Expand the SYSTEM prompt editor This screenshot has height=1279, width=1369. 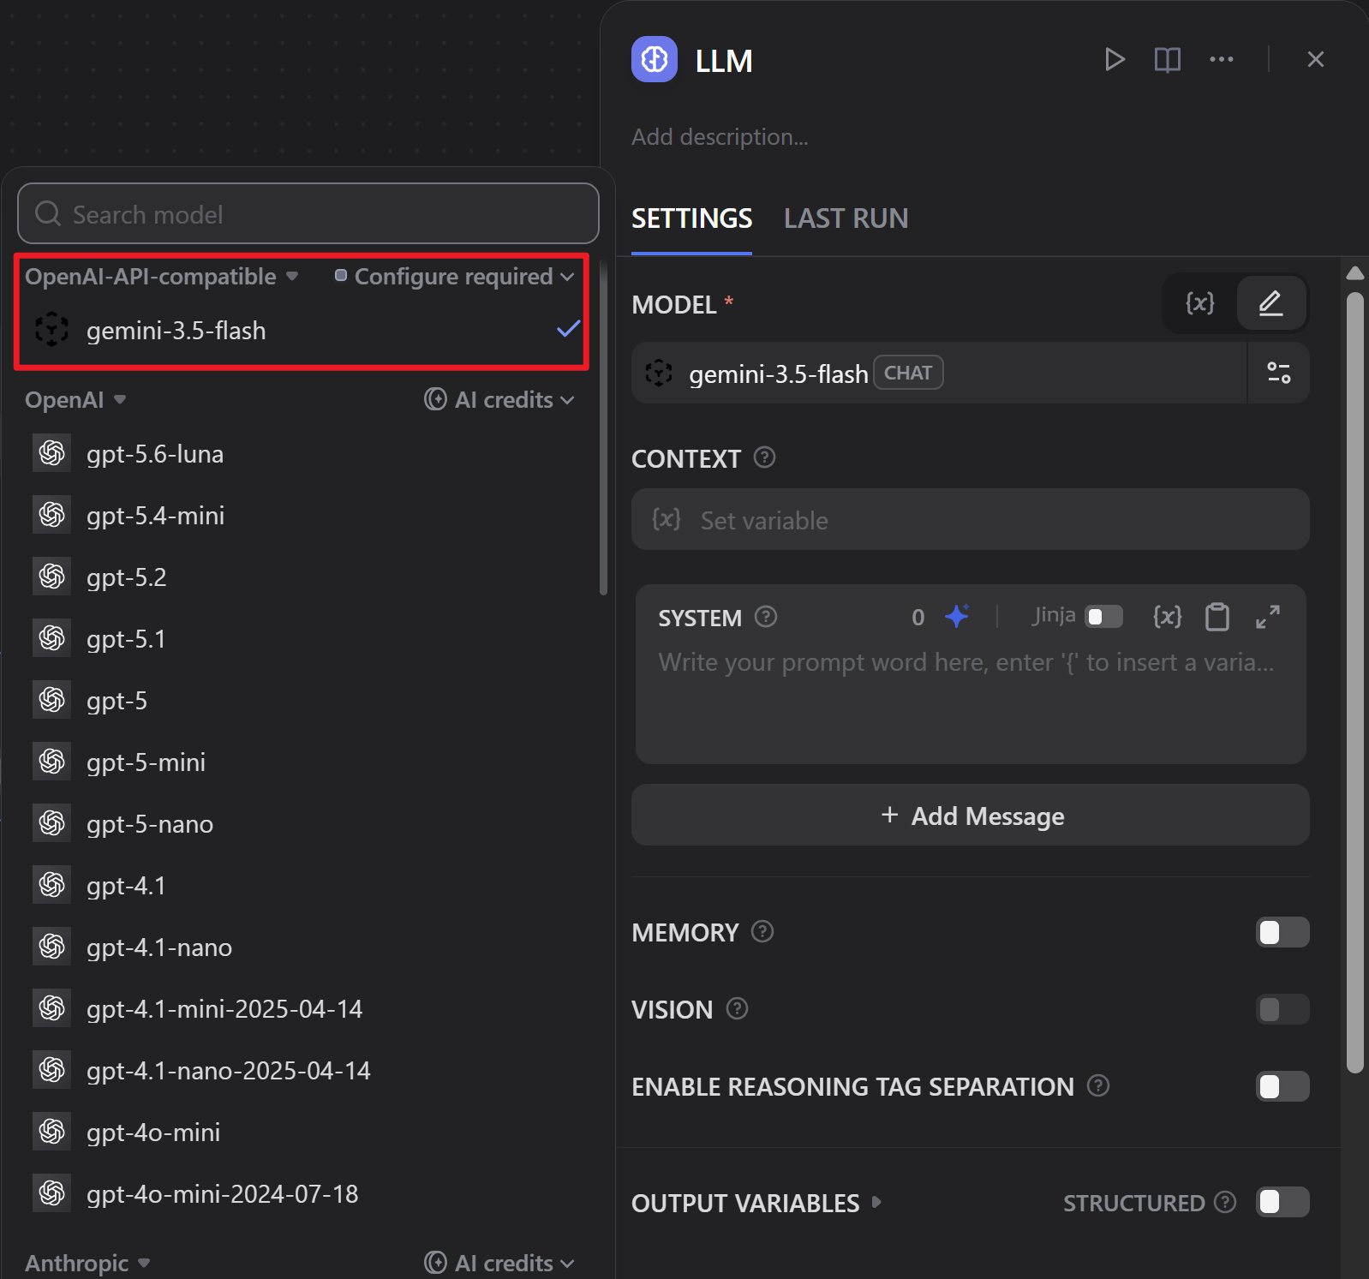click(x=1268, y=617)
